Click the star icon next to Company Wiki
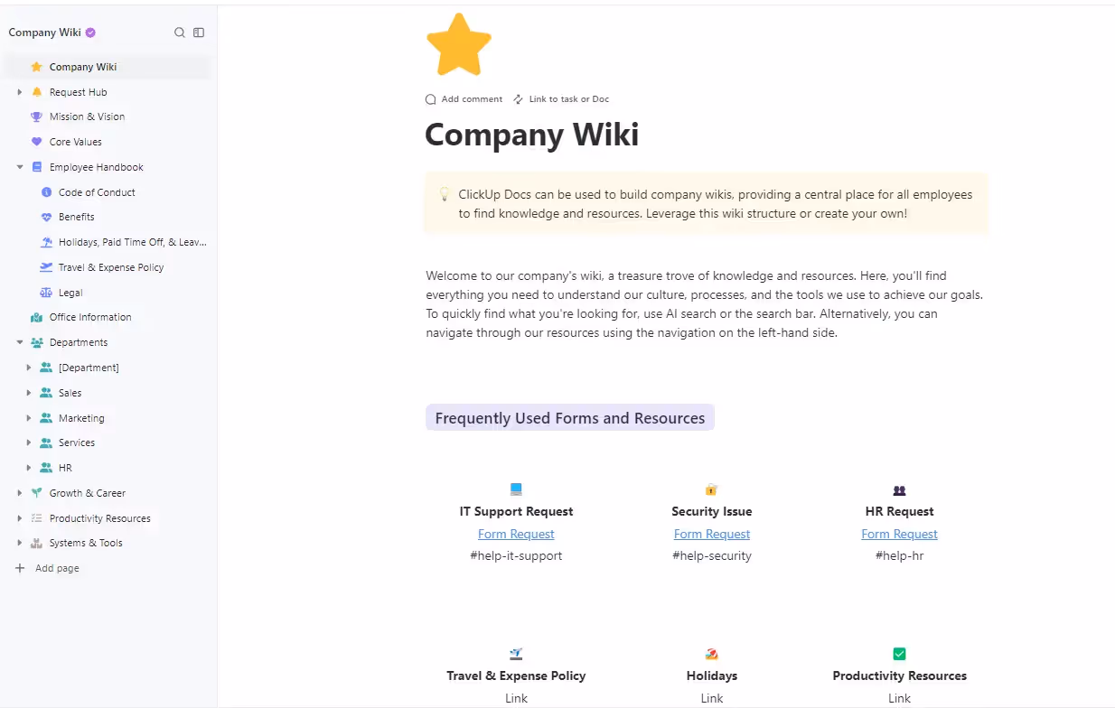 [36, 66]
